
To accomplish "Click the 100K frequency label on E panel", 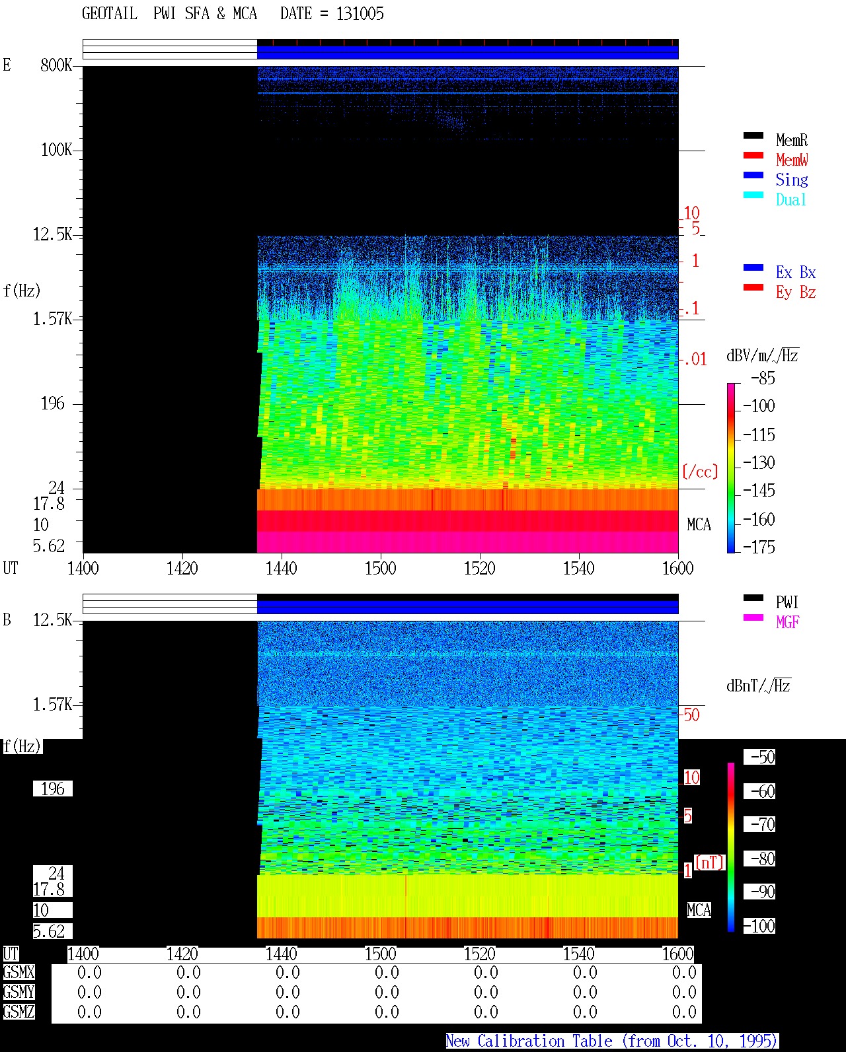I will pos(56,149).
